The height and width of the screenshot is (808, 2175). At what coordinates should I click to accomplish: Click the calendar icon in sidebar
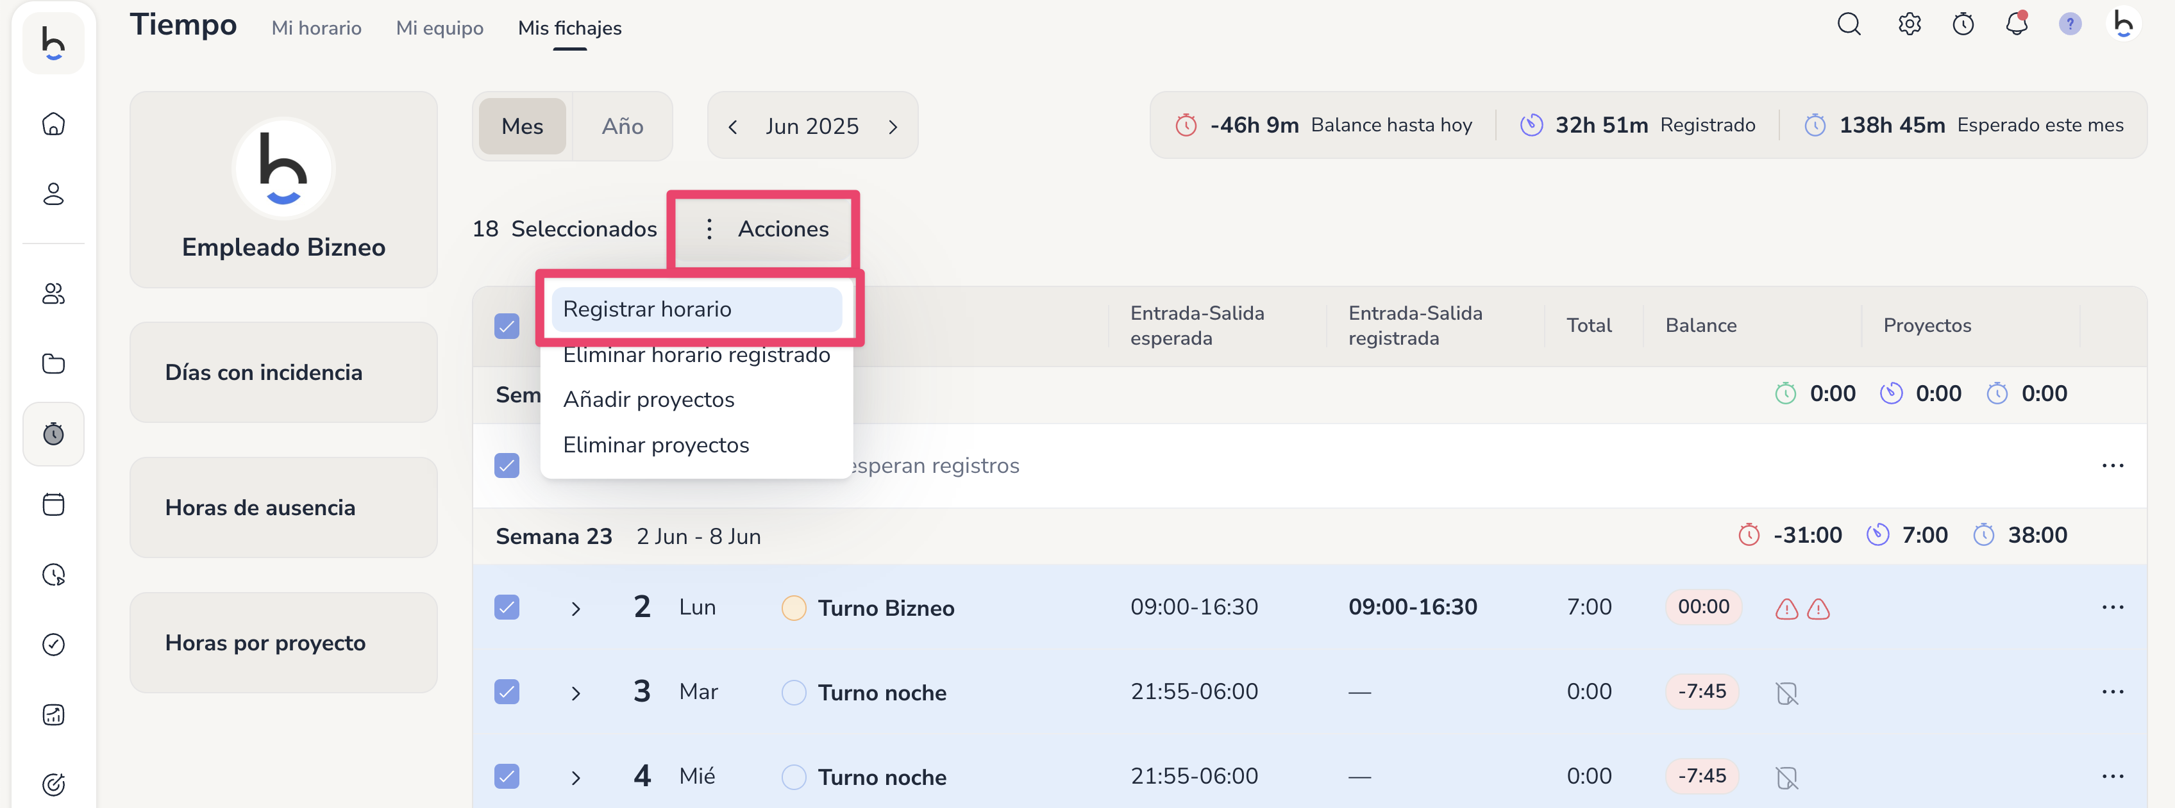[53, 504]
